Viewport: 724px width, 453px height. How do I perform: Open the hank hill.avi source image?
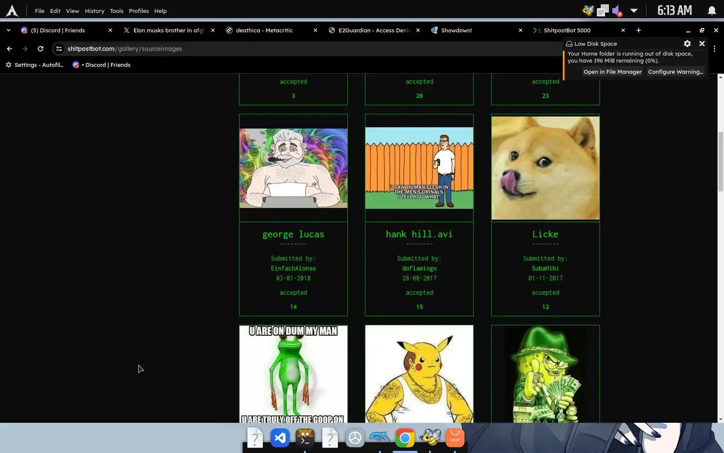pos(419,168)
